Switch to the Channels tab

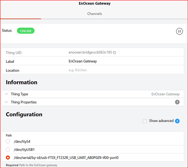pos(95,14)
